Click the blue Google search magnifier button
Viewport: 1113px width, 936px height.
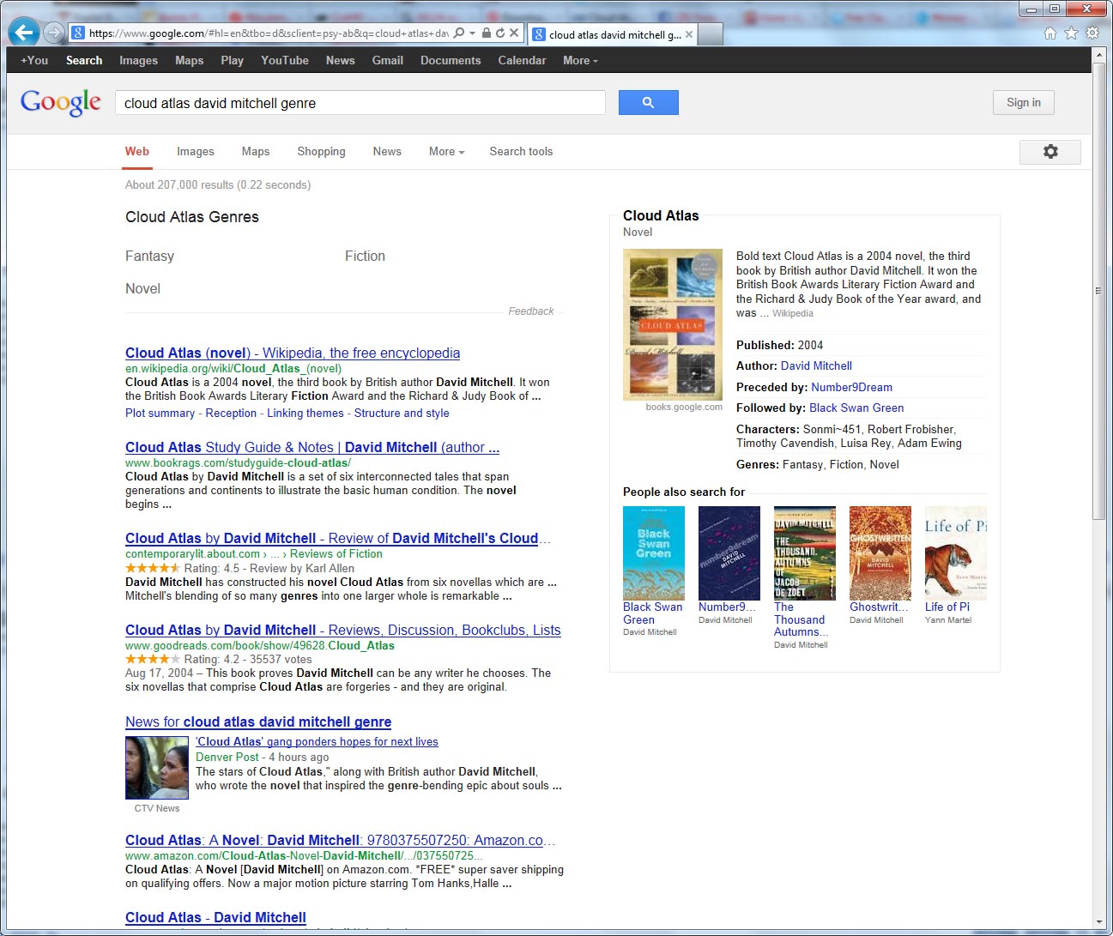(x=648, y=103)
